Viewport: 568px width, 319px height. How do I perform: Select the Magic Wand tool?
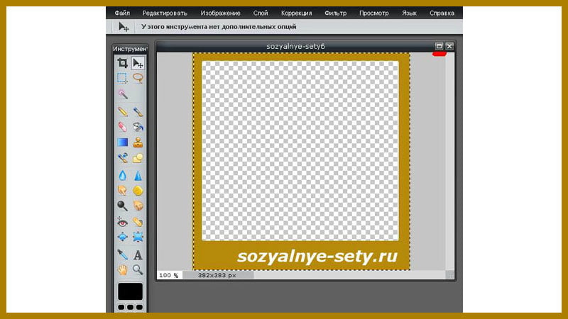122,94
